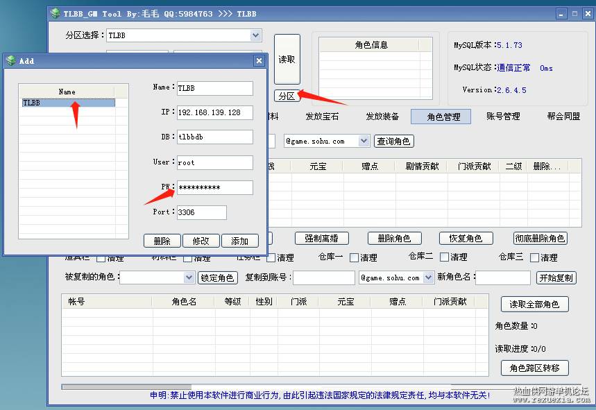Image resolution: width=596 pixels, height=410 pixels.
Task: Click the IP input field
Action: [x=215, y=112]
